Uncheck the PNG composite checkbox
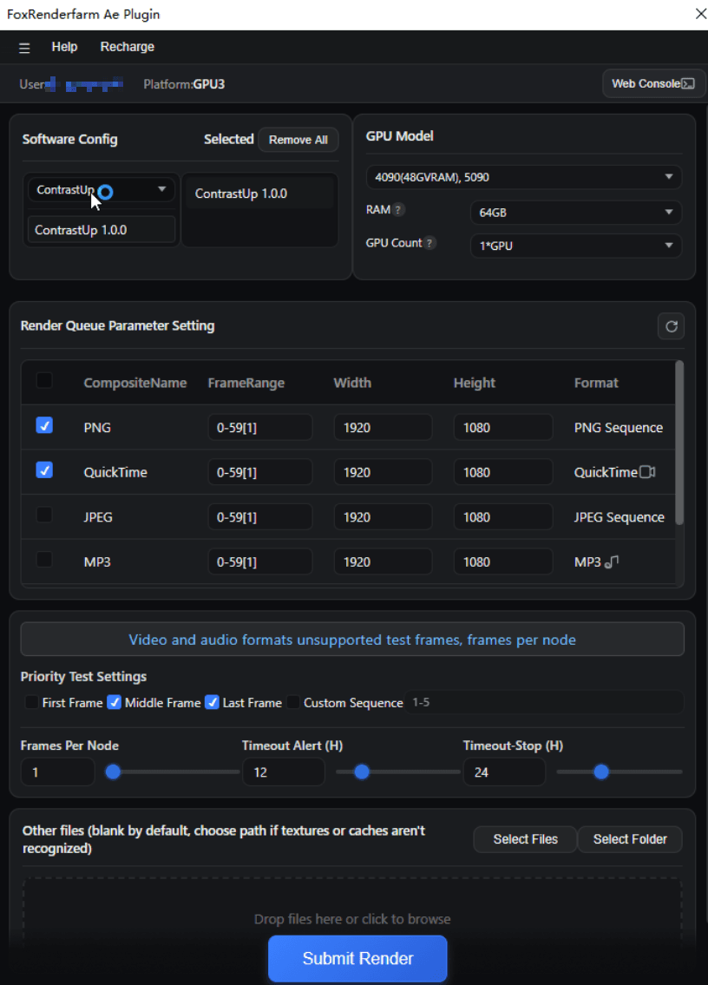Image resolution: width=708 pixels, height=985 pixels. (44, 426)
